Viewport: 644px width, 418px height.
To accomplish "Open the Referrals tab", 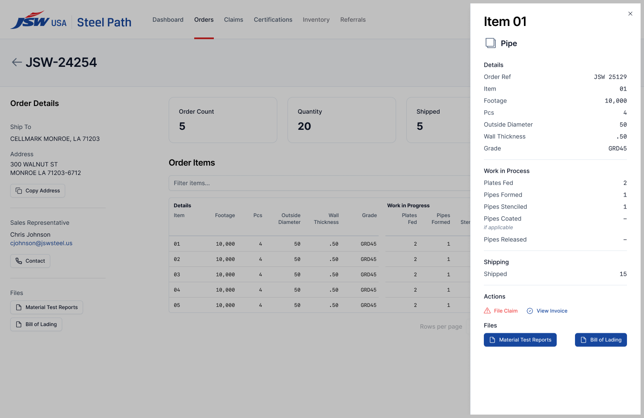I will 353,20.
